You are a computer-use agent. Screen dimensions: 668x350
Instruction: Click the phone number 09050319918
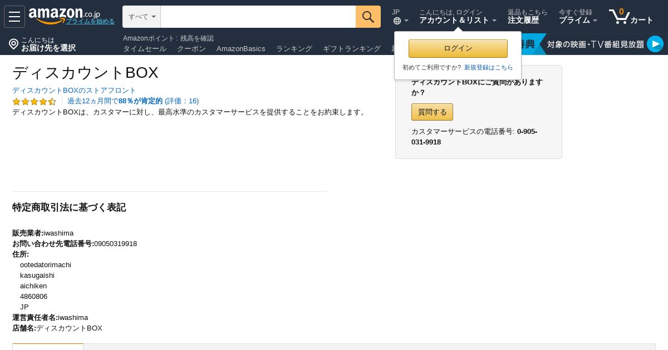tap(115, 244)
